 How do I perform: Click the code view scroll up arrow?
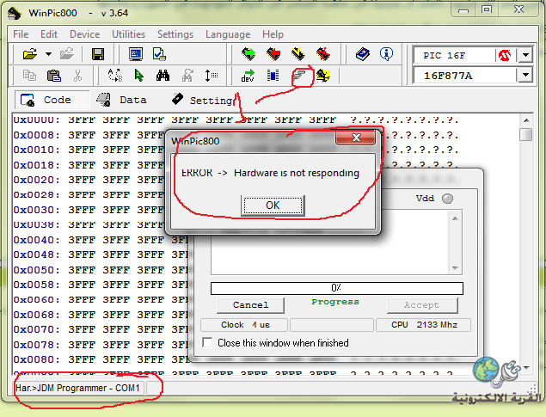[x=526, y=120]
